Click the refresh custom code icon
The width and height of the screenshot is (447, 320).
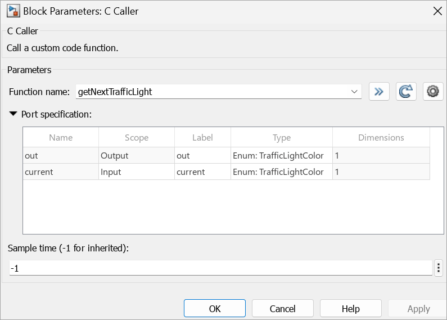[x=406, y=92]
